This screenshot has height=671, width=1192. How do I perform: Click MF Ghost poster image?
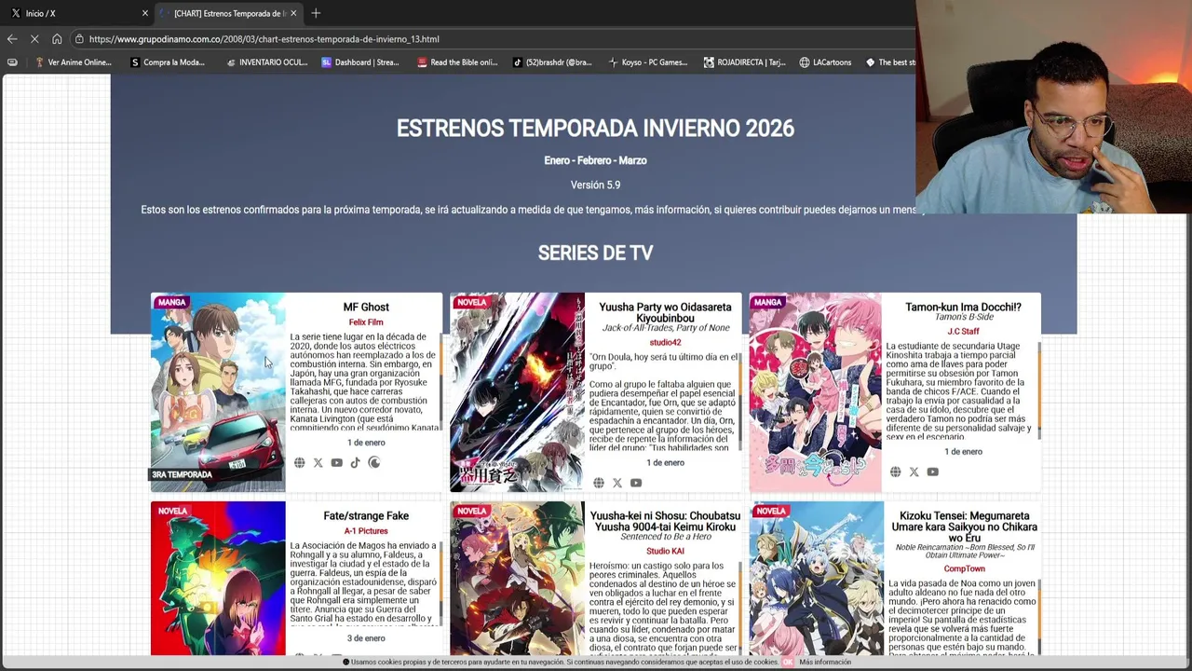click(218, 392)
